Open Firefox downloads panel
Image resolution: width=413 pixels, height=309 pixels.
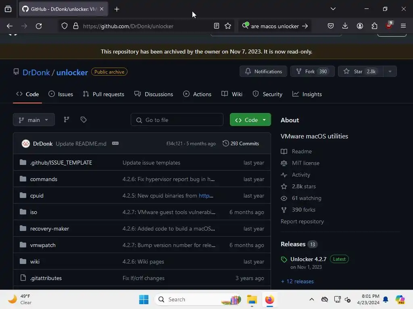345,26
